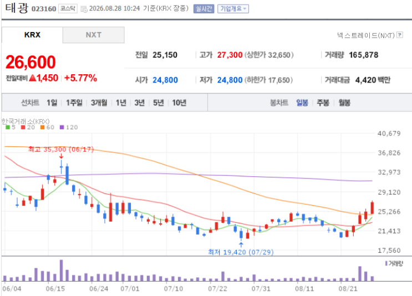Click the 코스닥 market badge
This screenshot has width=412, height=296.
pyautogui.click(x=68, y=9)
